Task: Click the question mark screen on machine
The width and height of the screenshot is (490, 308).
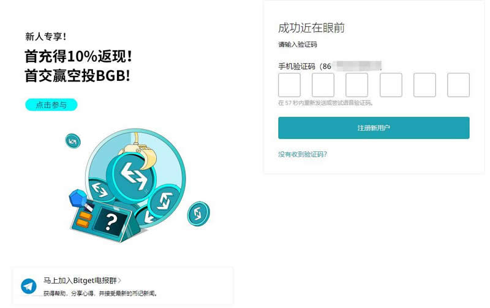Action: 111,222
